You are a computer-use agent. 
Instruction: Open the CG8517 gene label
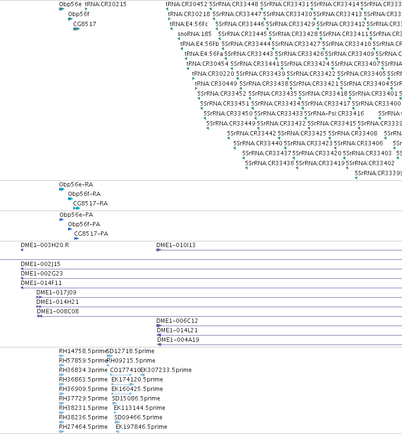coord(85,24)
